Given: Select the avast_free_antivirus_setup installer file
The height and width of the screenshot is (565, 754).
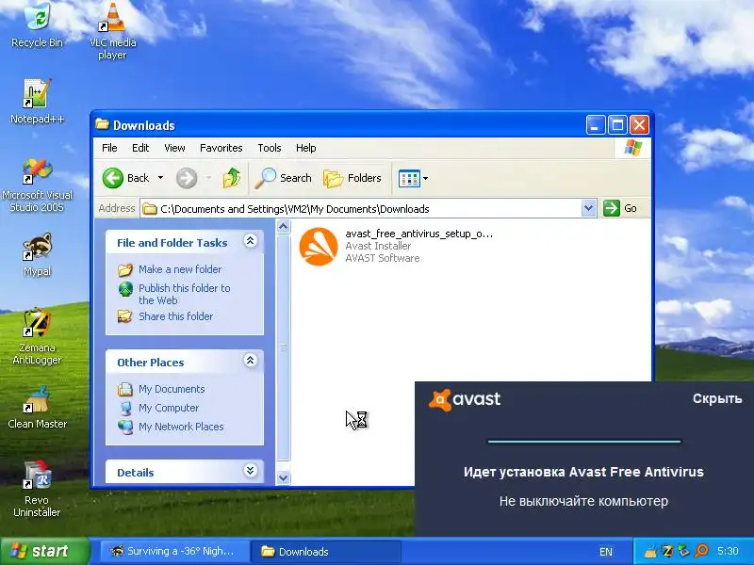Looking at the screenshot, I should coord(395,246).
